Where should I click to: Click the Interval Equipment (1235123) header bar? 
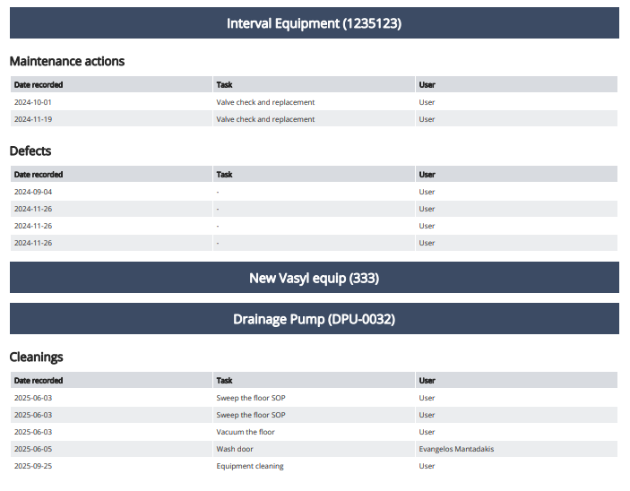(314, 23)
